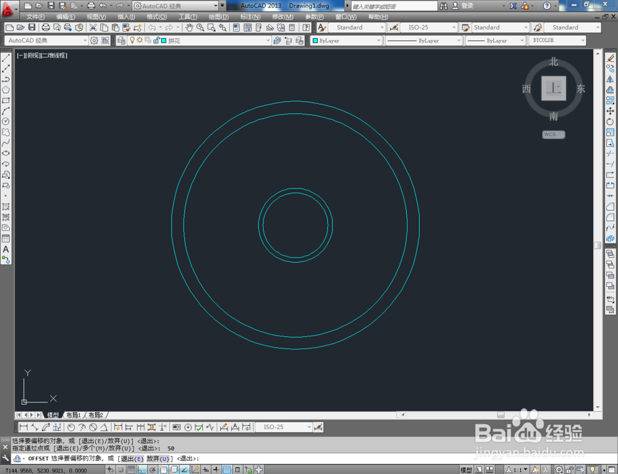The height and width of the screenshot is (474, 618).
Task: Select the Offset modify tool
Action: click(611, 90)
